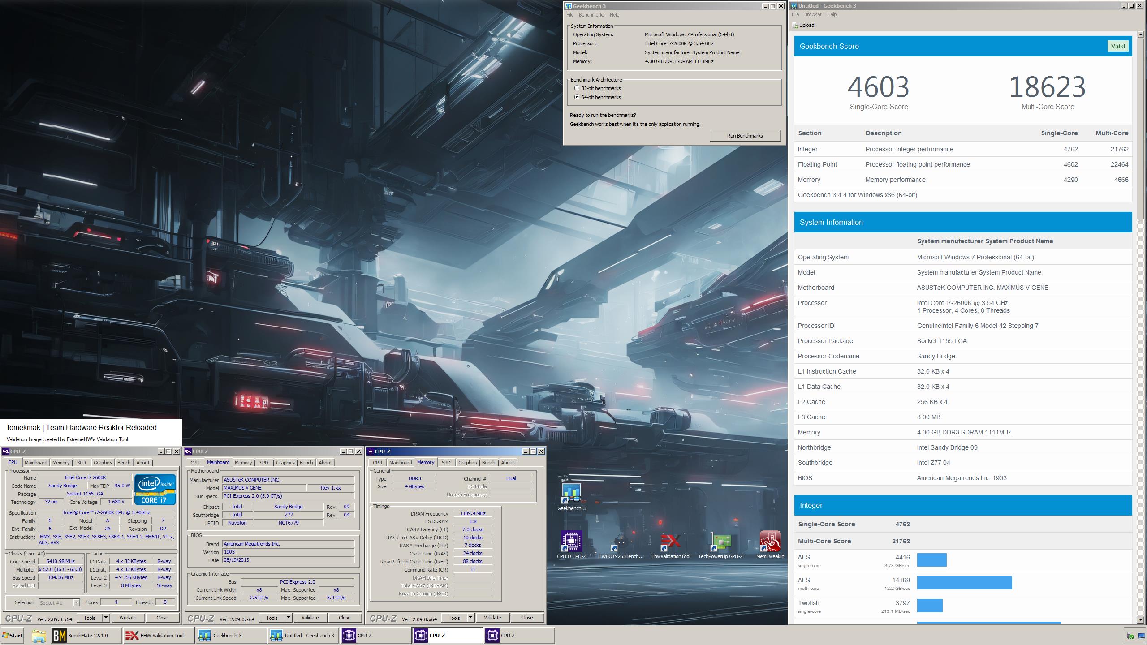Click the AES single-core score bar

(931, 560)
